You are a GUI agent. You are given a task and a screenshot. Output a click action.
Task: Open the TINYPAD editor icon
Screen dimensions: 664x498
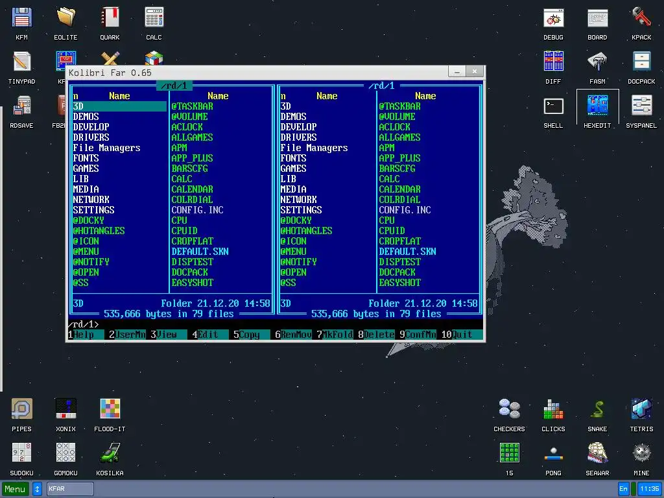21,67
